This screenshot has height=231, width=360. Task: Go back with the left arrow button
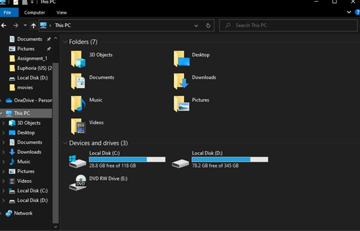click(4, 26)
